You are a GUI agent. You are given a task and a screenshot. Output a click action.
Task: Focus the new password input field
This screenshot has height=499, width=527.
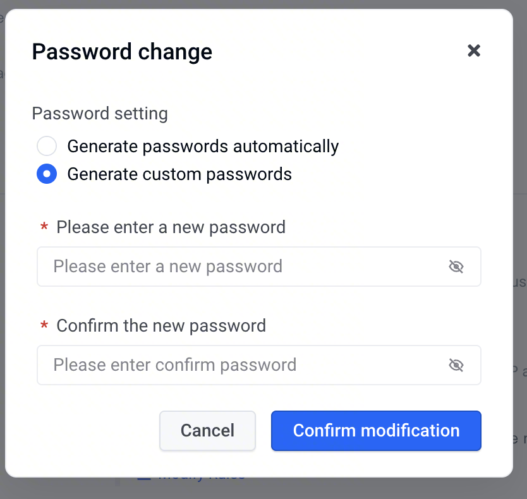point(259,267)
